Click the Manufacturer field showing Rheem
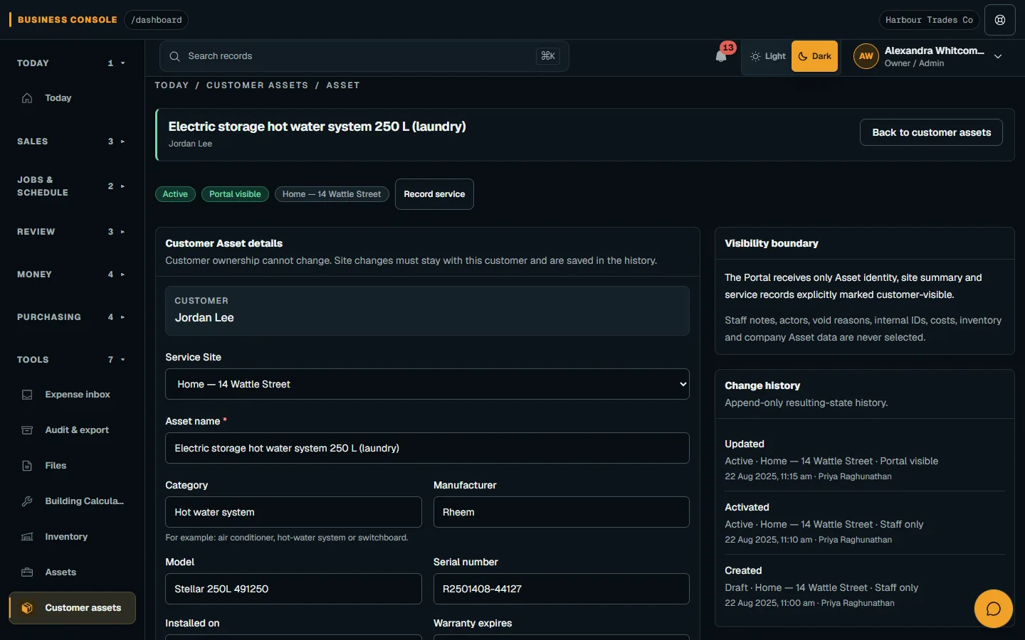 tap(561, 512)
